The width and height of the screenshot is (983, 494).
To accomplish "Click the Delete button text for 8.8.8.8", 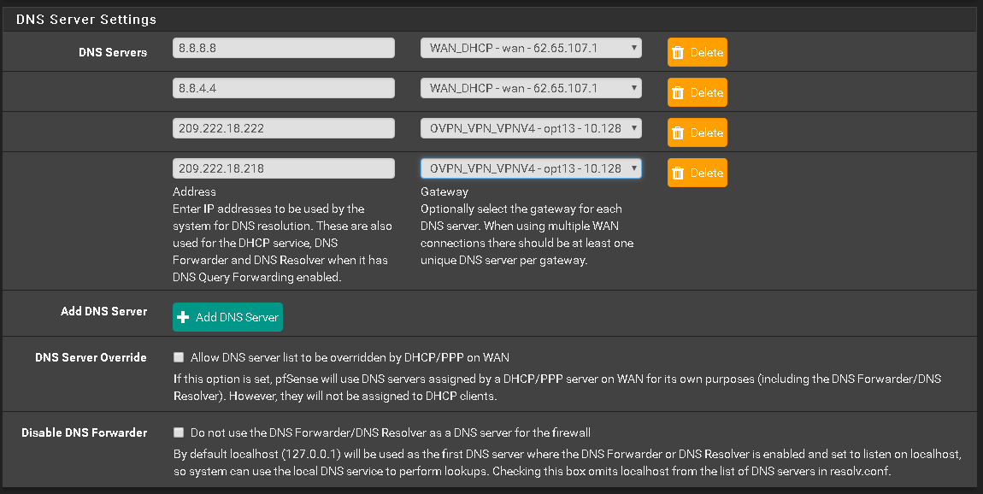I will tap(707, 52).
